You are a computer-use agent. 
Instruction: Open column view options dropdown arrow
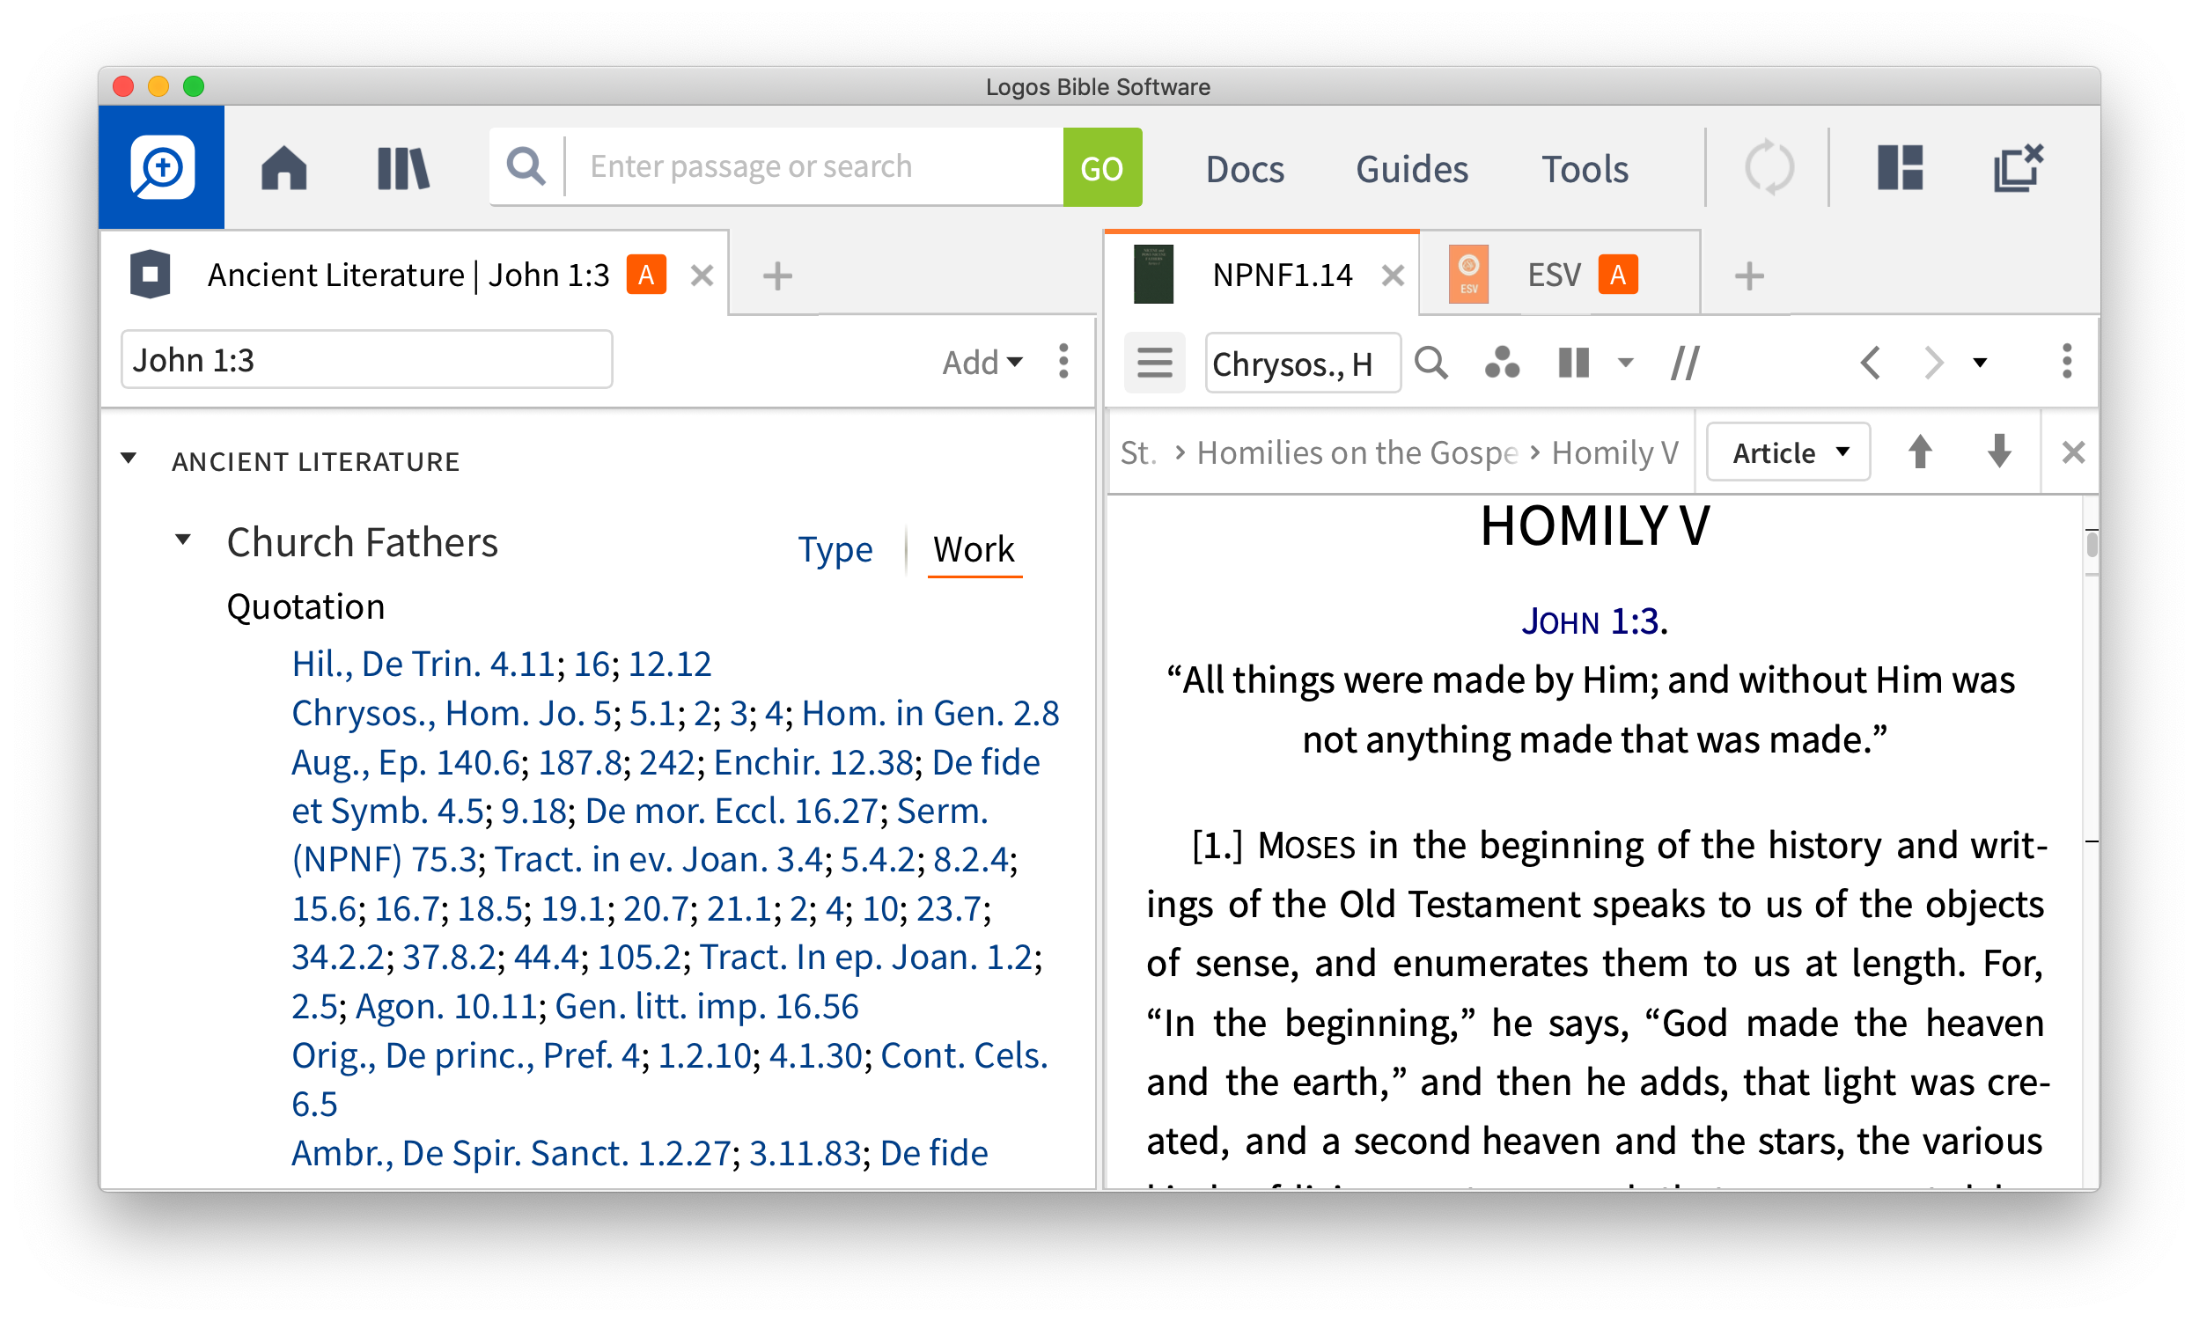(x=1625, y=363)
